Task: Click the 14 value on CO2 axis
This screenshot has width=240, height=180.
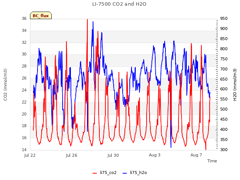Action: [x=24, y=150]
